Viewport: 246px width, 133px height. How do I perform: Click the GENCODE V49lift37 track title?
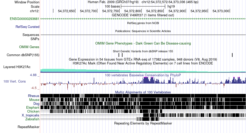143,15
